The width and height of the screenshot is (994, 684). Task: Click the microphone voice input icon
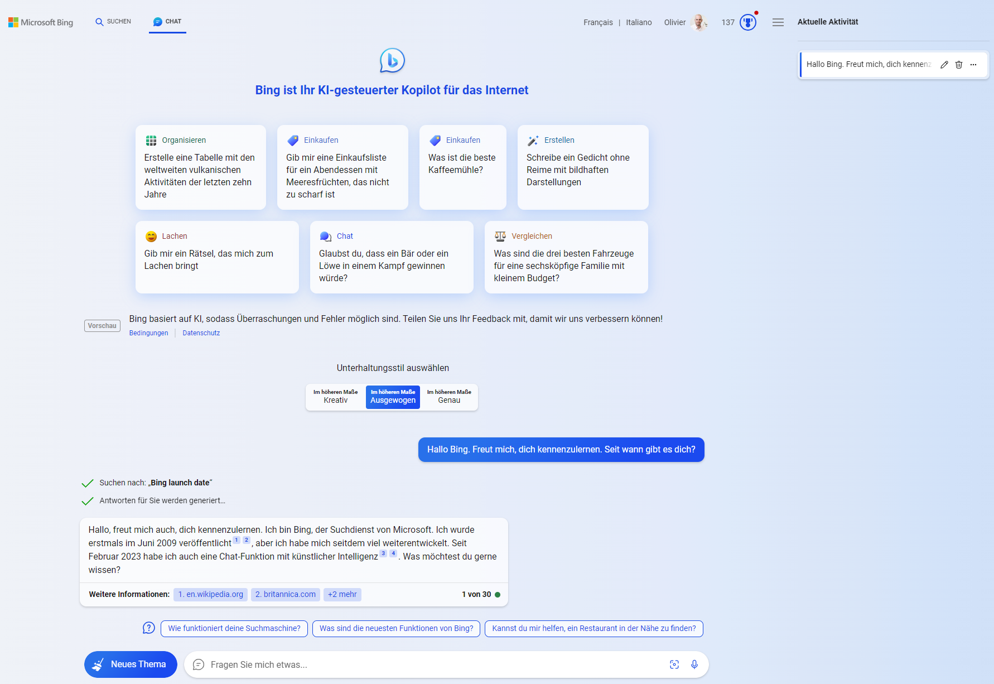pyautogui.click(x=694, y=664)
